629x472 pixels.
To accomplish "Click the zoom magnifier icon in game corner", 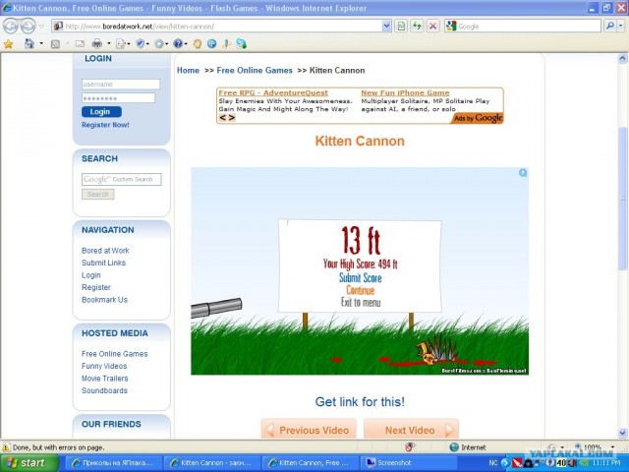I will (523, 173).
